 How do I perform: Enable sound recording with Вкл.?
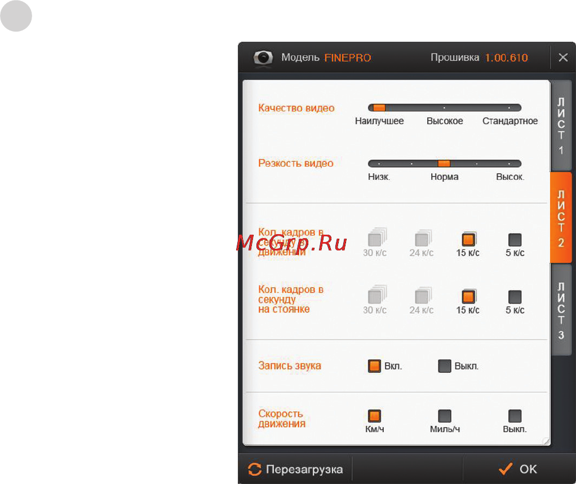[x=374, y=366]
